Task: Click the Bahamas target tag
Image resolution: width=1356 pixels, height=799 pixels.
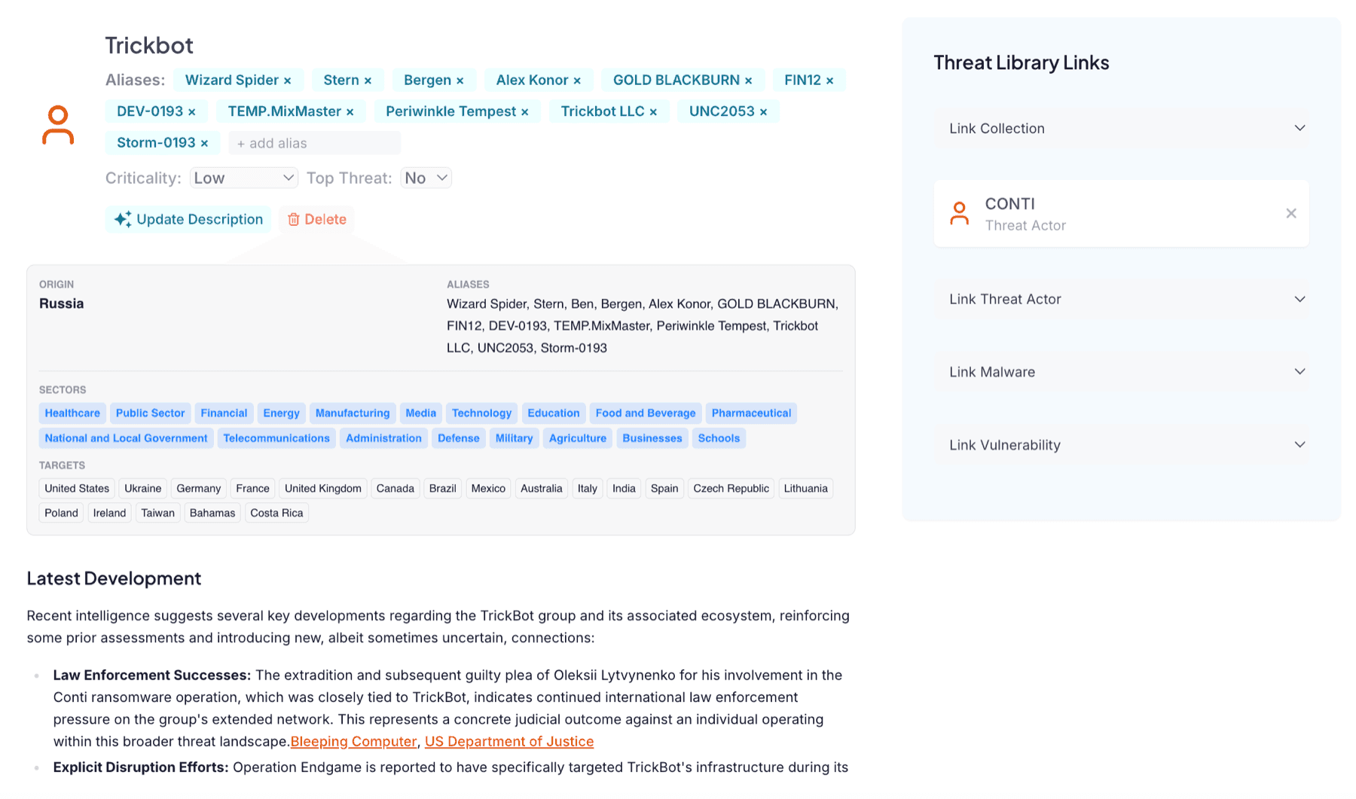Action: point(212,514)
